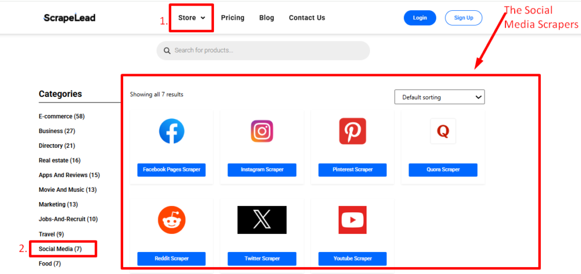Select the Travel (9) category
Image resolution: width=581 pixels, height=274 pixels.
click(51, 234)
